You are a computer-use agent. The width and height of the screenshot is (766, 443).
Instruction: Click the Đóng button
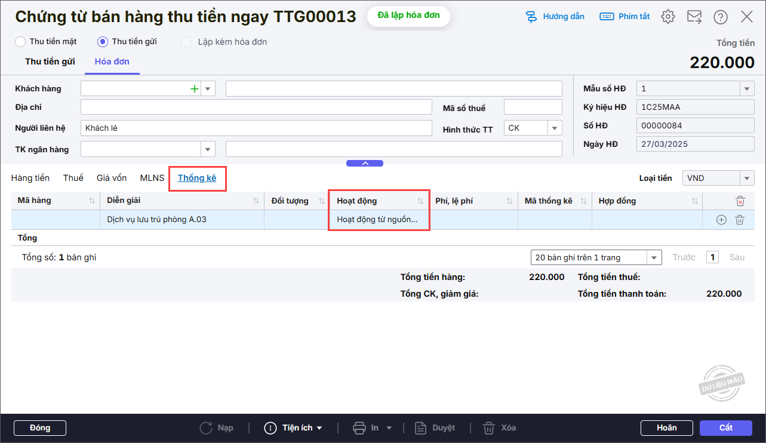click(x=40, y=428)
